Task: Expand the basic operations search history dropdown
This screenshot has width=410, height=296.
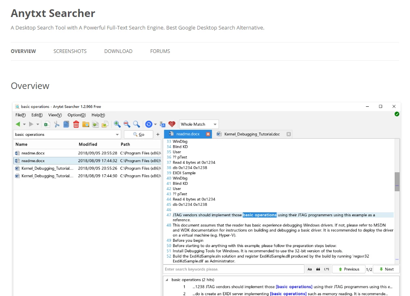Action: (117, 135)
